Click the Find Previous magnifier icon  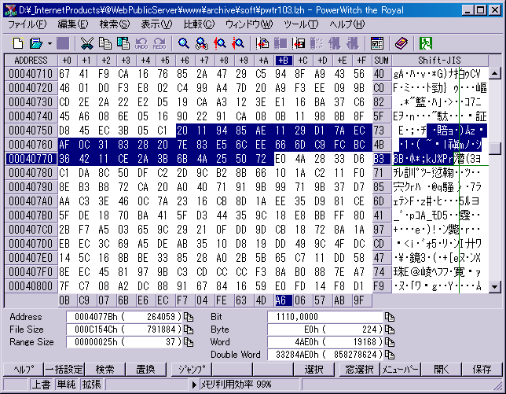coord(220,43)
